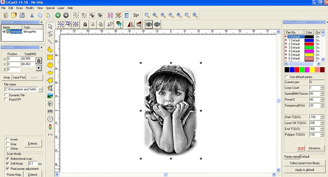Image resolution: width=328 pixels, height=177 pixels.
Task: Click the hatch tool icon
Action: click(110, 15)
